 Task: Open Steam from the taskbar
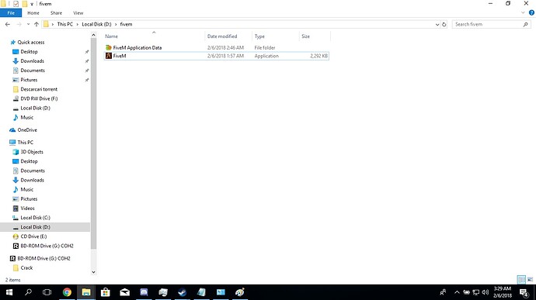pyautogui.click(x=183, y=292)
